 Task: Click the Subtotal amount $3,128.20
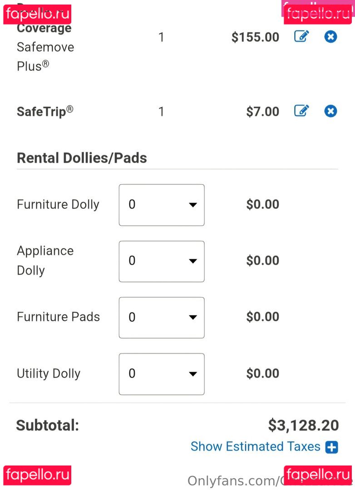pos(303,426)
